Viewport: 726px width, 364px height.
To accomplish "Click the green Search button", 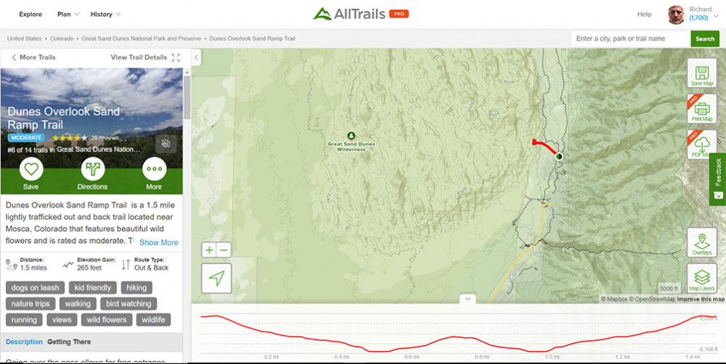I will tap(705, 39).
